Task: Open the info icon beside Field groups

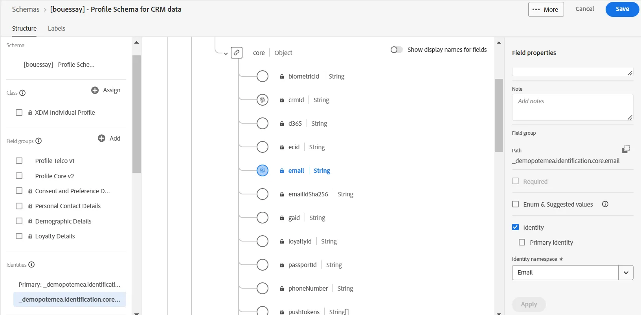Action: click(x=39, y=141)
